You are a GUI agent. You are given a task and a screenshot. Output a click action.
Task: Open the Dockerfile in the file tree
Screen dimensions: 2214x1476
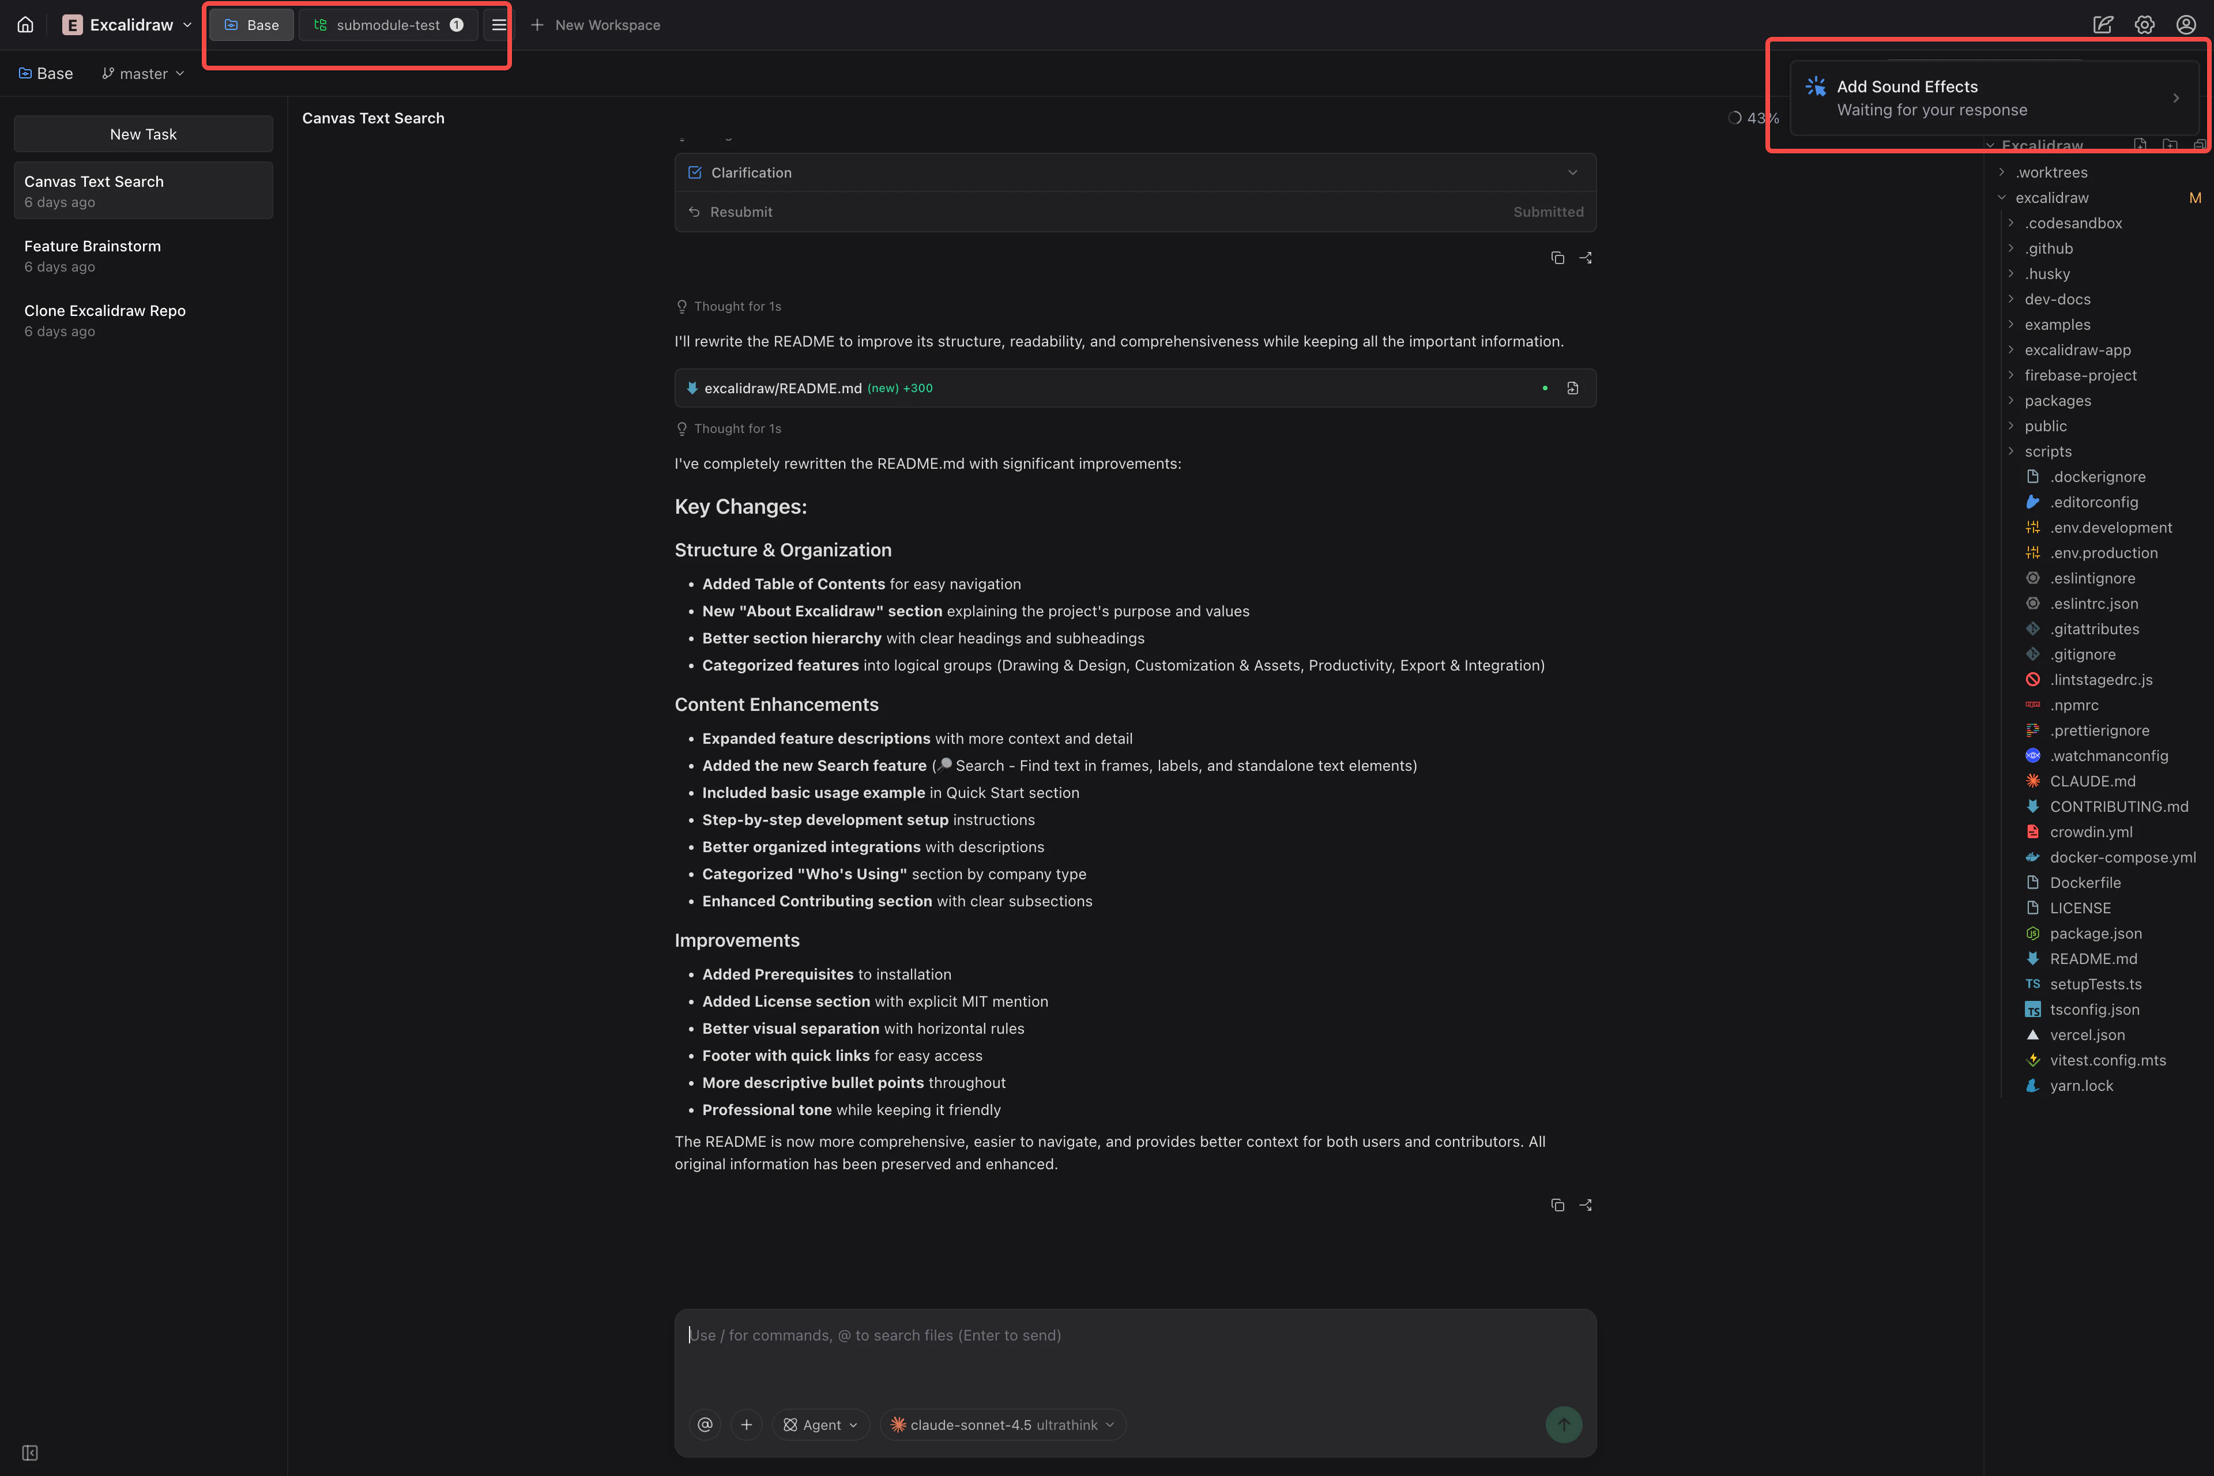click(2085, 882)
